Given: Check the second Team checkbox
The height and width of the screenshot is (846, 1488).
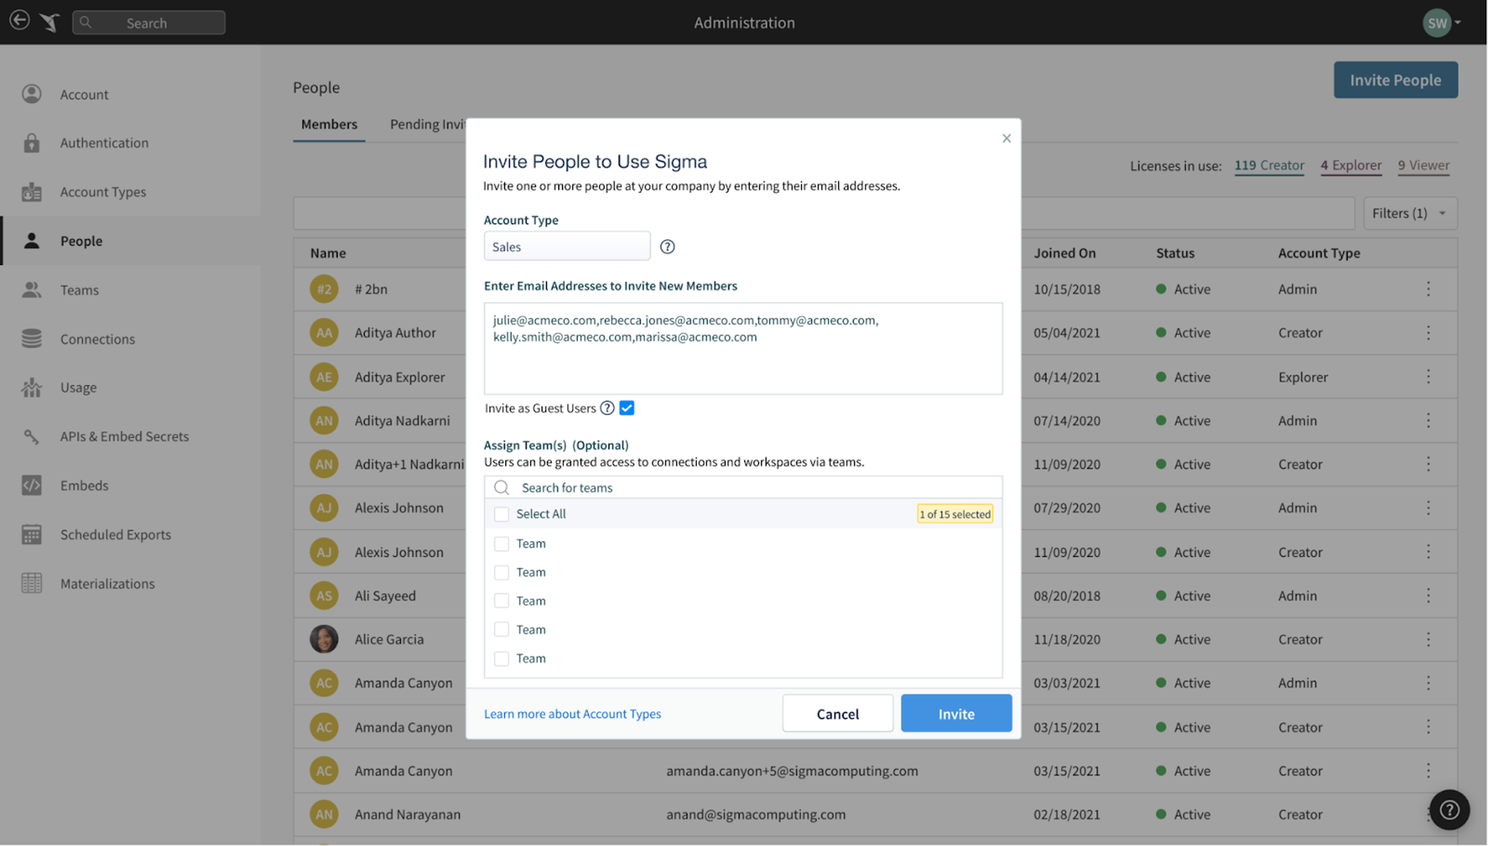Looking at the screenshot, I should pyautogui.click(x=501, y=573).
